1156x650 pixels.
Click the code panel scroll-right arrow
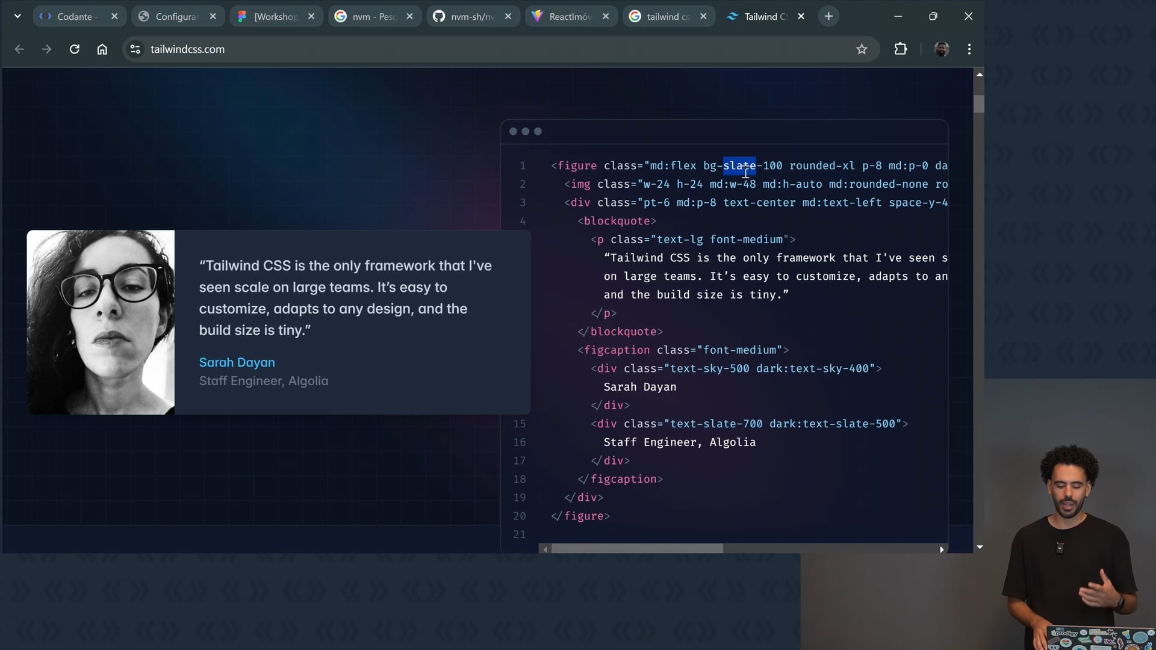click(942, 549)
